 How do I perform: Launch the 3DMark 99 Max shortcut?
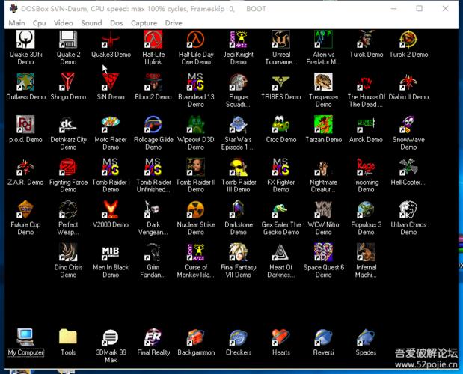pos(111,337)
